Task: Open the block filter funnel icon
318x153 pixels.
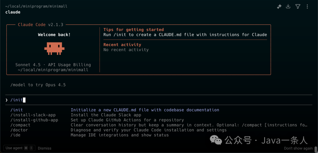Action: point(298,6)
